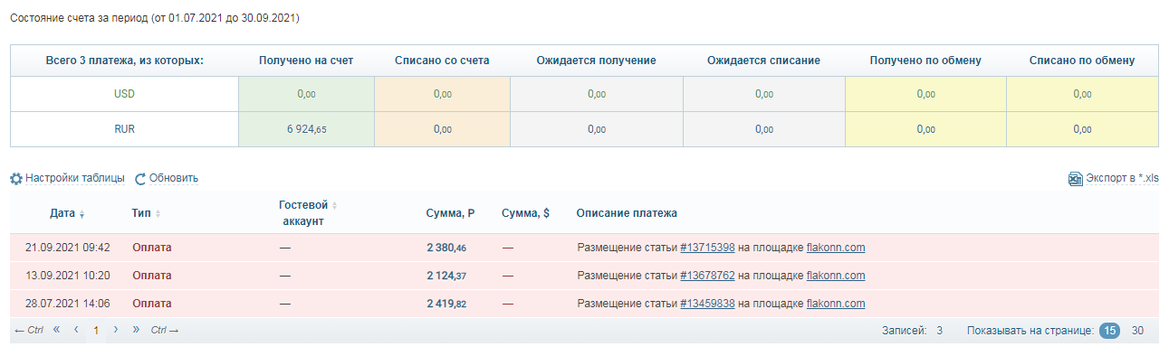The image size is (1169, 347).
Task: Go to next page single arrow
Action: (116, 330)
